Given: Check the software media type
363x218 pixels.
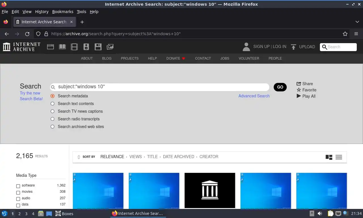Looking at the screenshot, I should coord(18,186).
